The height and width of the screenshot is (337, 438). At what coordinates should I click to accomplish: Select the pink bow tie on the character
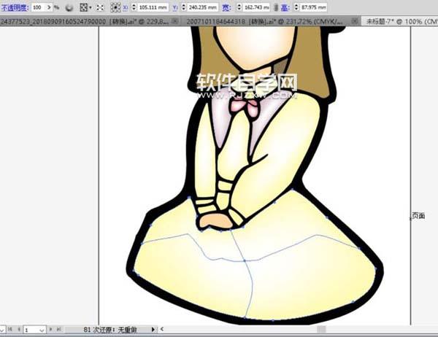pyautogui.click(x=244, y=108)
